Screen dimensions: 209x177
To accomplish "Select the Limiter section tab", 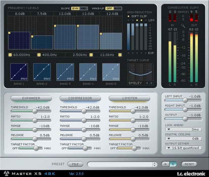I will click(130, 98).
